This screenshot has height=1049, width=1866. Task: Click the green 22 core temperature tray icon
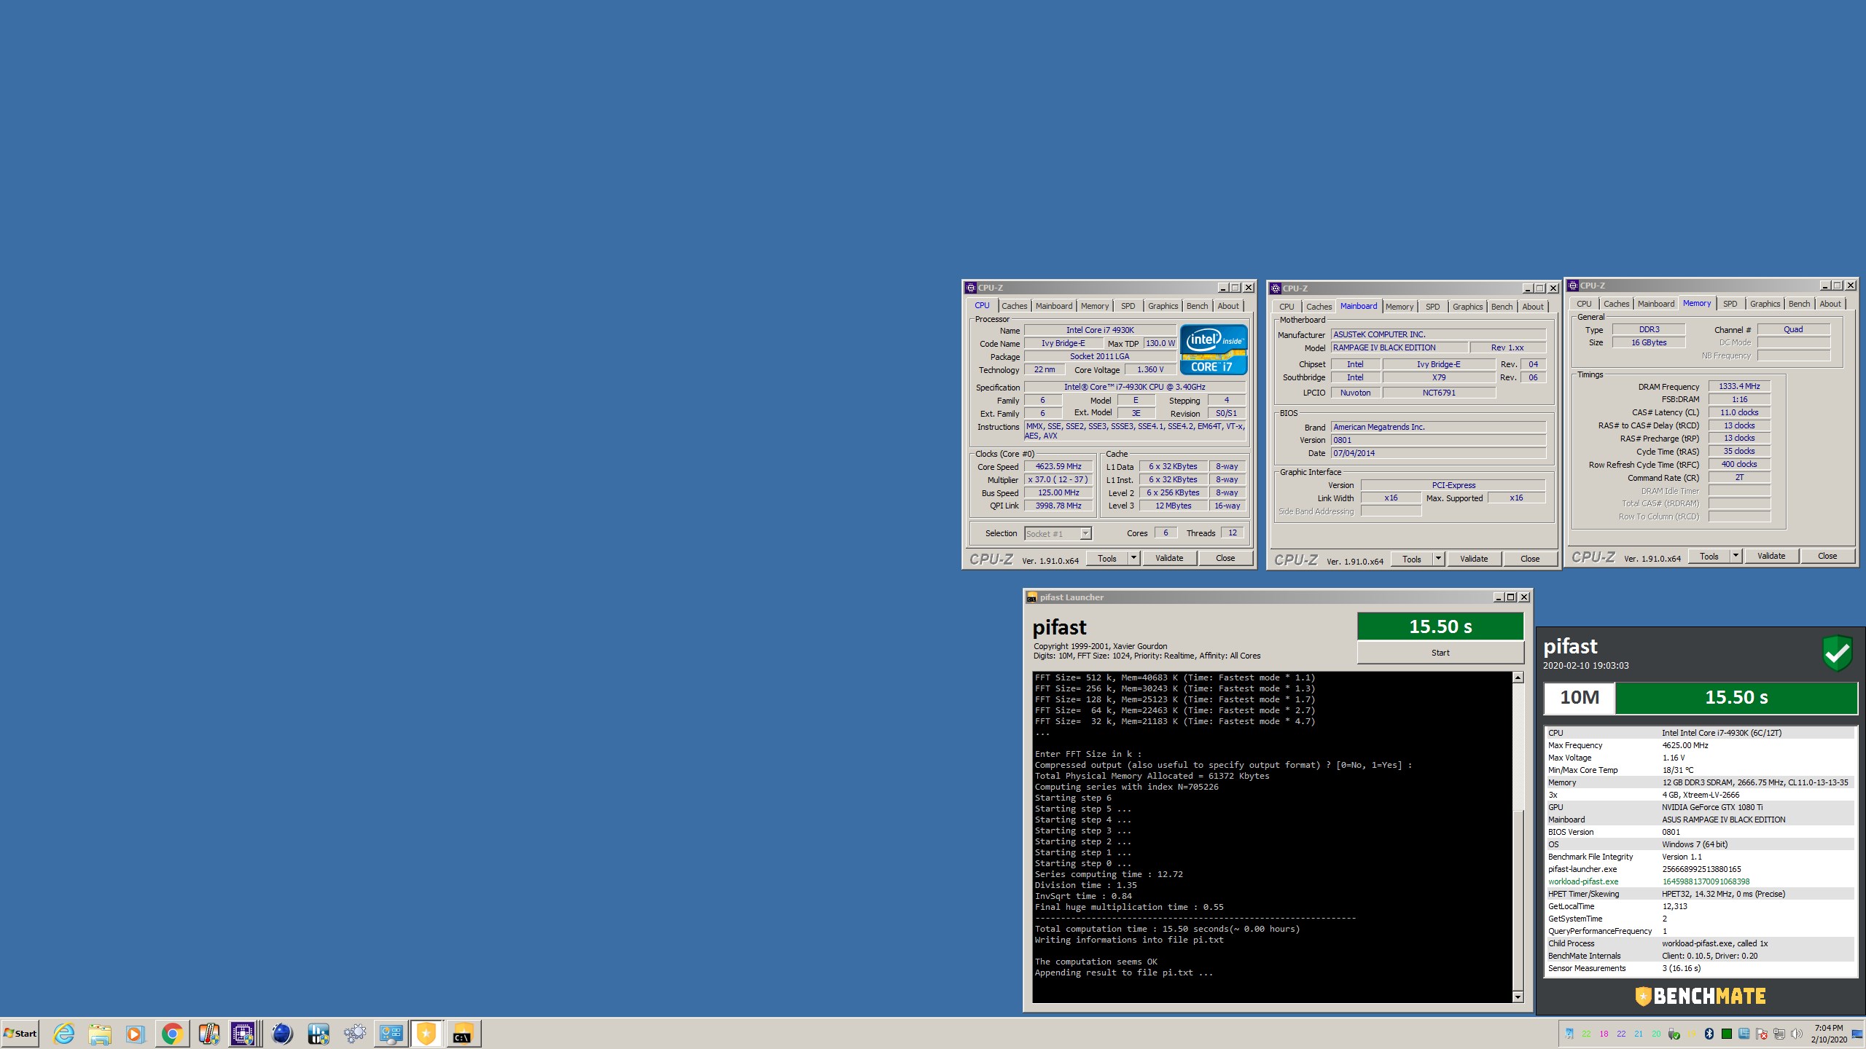pyautogui.click(x=1586, y=1034)
